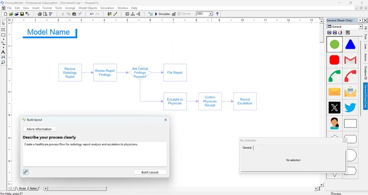Start simulation with the Simulate button
The width and height of the screenshot is (368, 195).
pyautogui.click(x=162, y=14)
